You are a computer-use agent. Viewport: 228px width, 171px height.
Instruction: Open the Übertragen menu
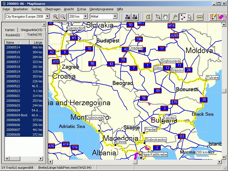53,9
